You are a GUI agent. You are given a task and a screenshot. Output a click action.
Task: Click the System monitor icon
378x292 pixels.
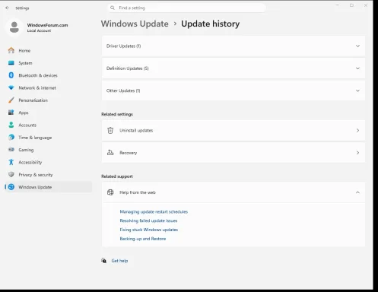pos(11,63)
